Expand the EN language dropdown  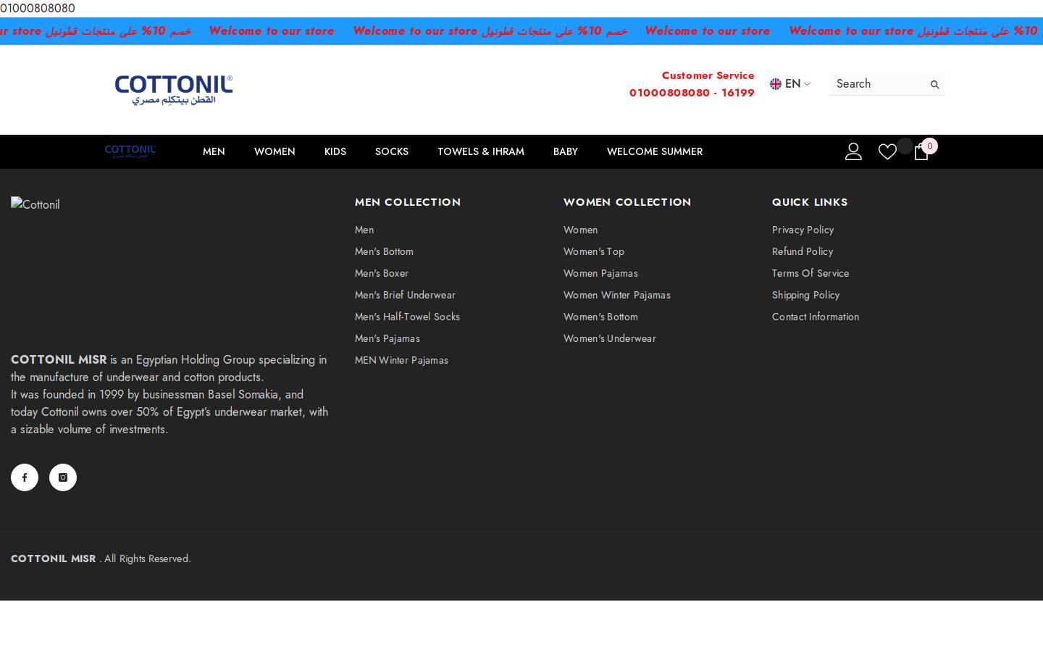pos(790,84)
